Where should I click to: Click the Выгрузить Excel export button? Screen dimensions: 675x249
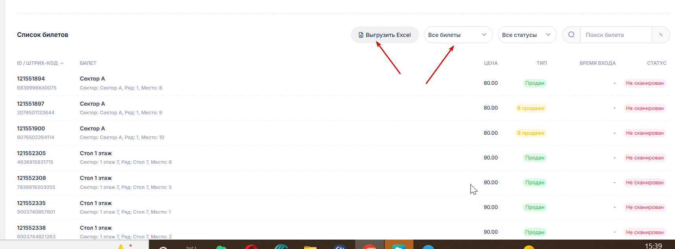click(385, 35)
